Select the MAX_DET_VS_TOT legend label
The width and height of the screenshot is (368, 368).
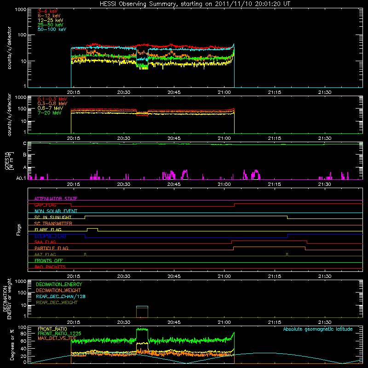click(57, 338)
